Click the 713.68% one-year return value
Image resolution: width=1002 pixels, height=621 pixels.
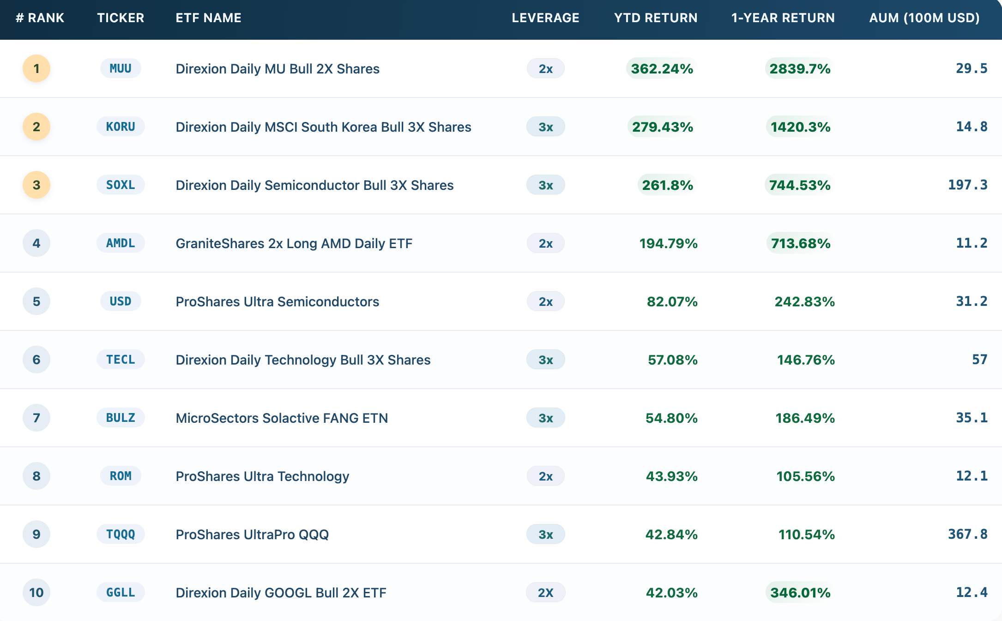click(801, 244)
